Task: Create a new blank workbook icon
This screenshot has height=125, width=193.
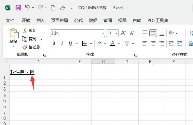Action: tap(53, 8)
